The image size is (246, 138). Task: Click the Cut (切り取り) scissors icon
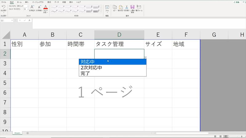point(126,7)
